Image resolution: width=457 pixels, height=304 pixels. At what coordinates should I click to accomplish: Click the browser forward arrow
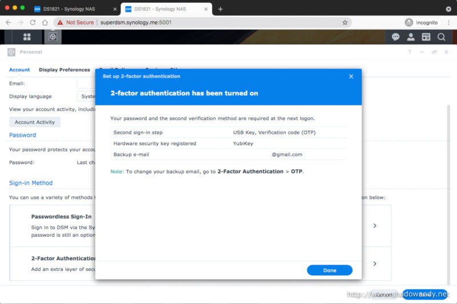pyautogui.click(x=21, y=22)
